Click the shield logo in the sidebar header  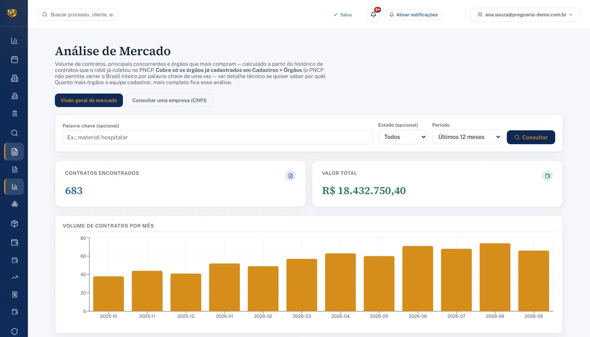pos(12,13)
